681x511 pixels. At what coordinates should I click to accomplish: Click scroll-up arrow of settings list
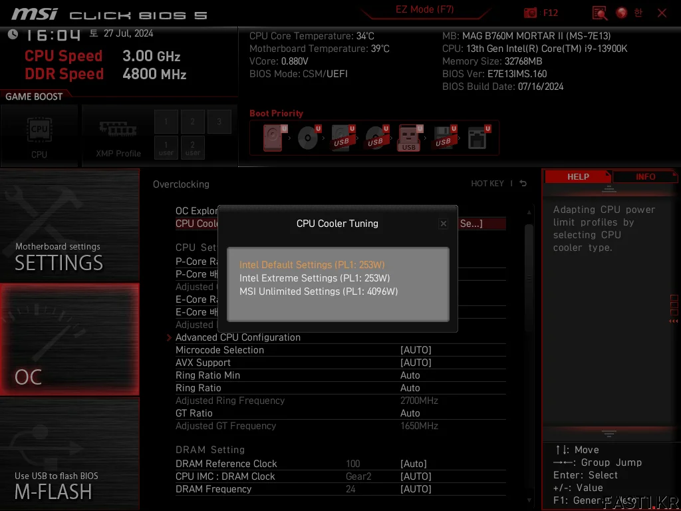[529, 212]
